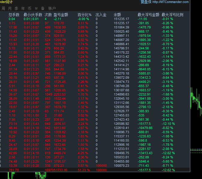Select max floating loss -1970.54
The image size is (202, 179).
144,36
